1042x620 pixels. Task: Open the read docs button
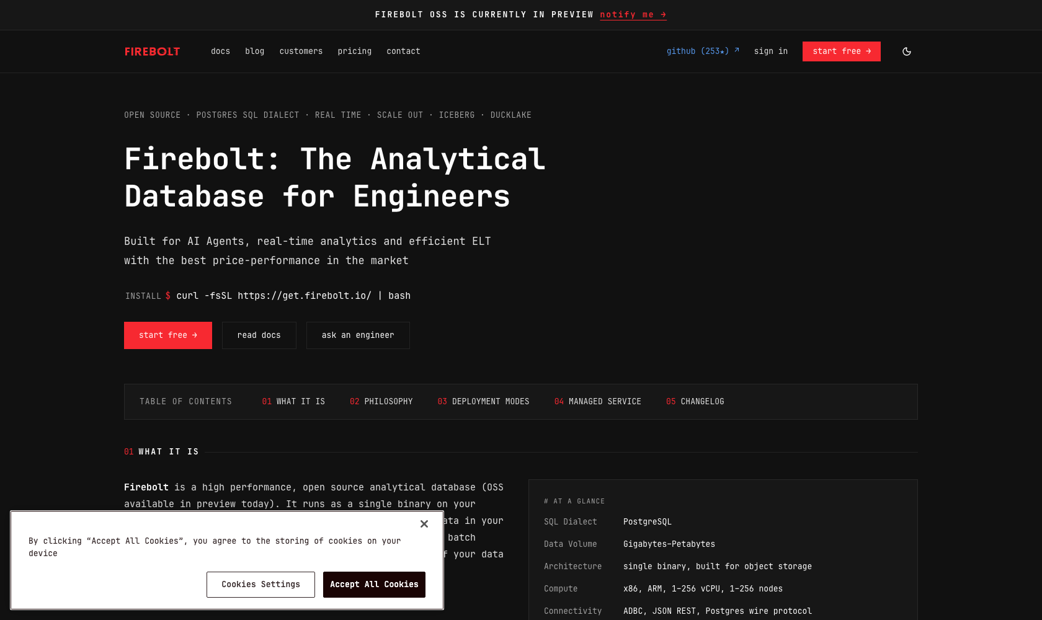(x=259, y=335)
